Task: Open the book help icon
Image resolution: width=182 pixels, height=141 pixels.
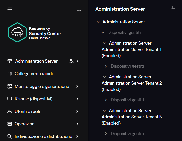Action: click(x=79, y=9)
